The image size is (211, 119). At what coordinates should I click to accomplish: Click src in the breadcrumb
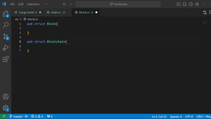click(17, 19)
